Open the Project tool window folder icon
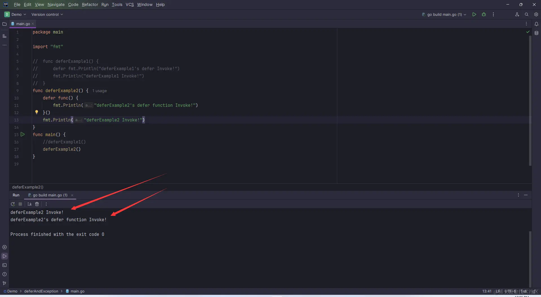541x297 pixels. [5, 24]
